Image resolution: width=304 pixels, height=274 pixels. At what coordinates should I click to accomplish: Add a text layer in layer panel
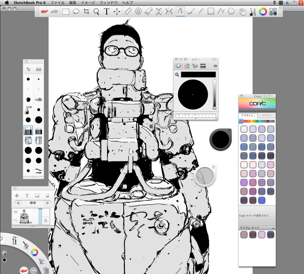27,196
